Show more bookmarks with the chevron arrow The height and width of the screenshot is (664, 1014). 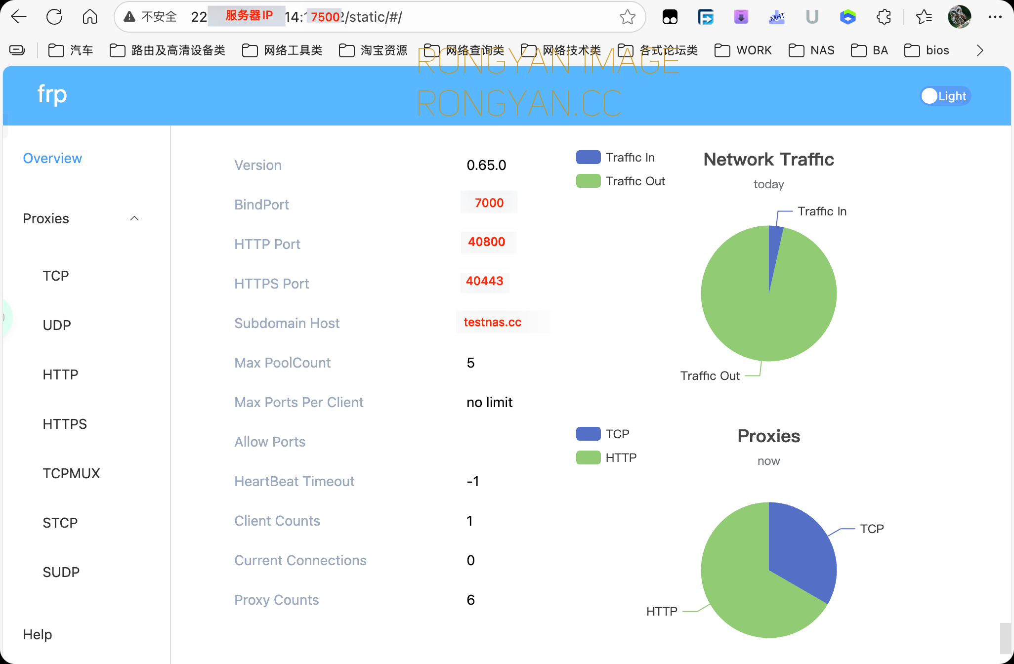click(980, 50)
